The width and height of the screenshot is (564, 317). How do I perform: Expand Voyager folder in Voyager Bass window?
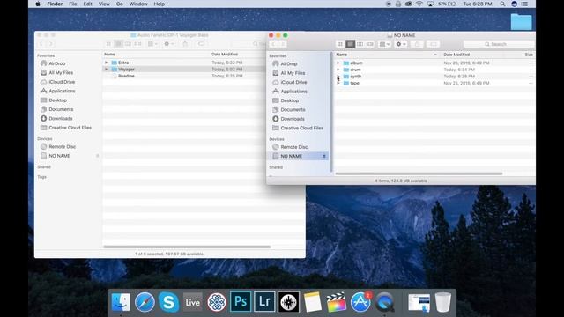pyautogui.click(x=107, y=70)
